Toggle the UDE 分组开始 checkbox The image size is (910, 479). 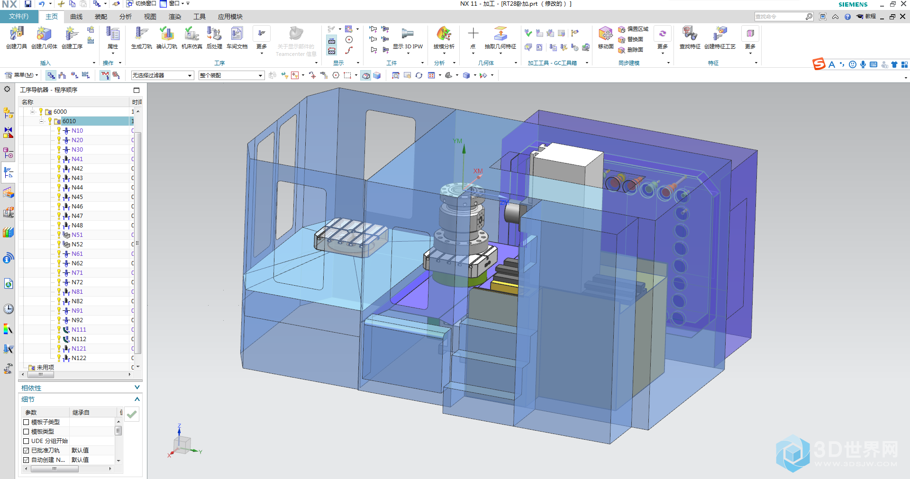point(26,441)
